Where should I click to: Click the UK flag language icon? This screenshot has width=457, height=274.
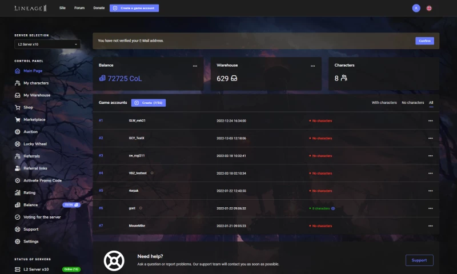tap(429, 9)
